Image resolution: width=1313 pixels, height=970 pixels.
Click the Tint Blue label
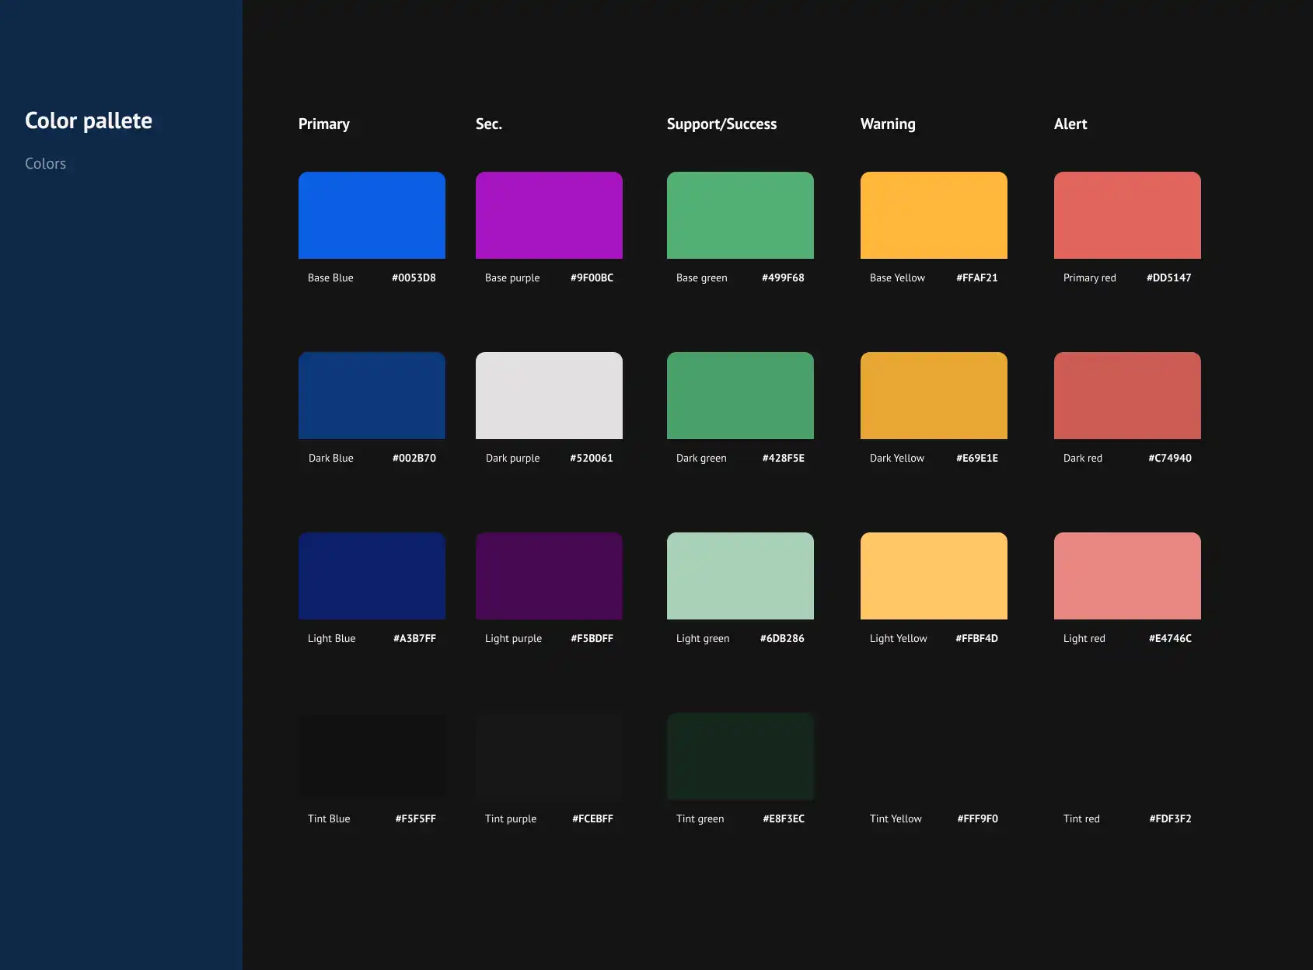click(x=329, y=818)
